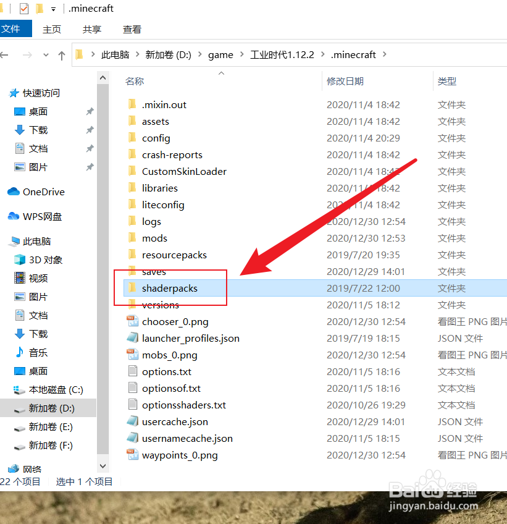Open the recent locations dropdown
Viewport: 507px width, 524px height.
pos(46,55)
